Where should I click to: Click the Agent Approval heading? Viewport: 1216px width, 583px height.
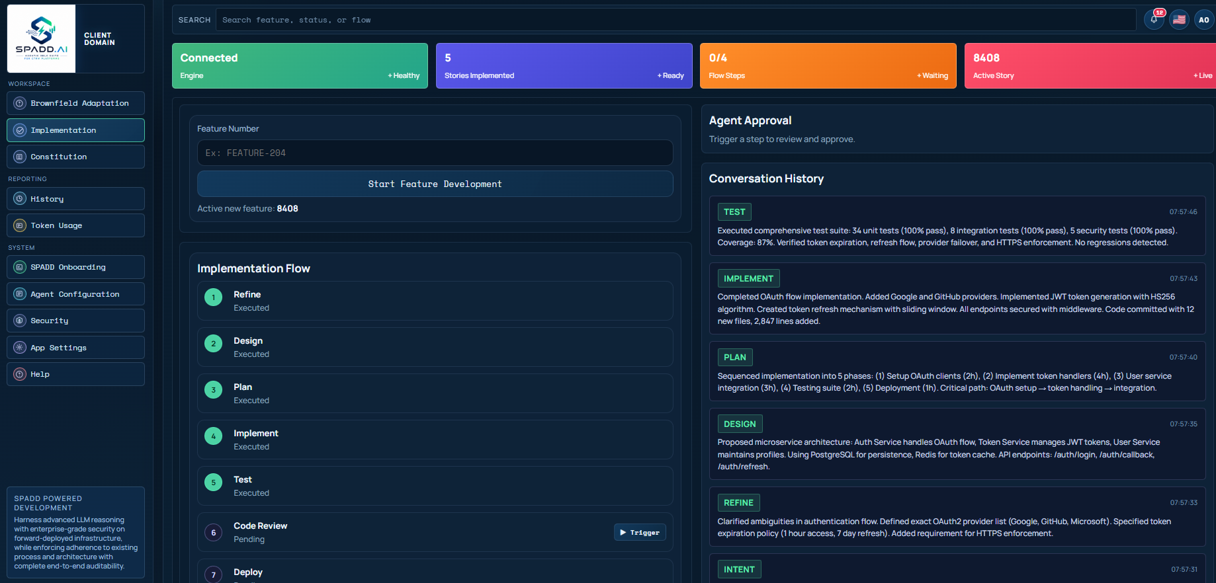[750, 120]
